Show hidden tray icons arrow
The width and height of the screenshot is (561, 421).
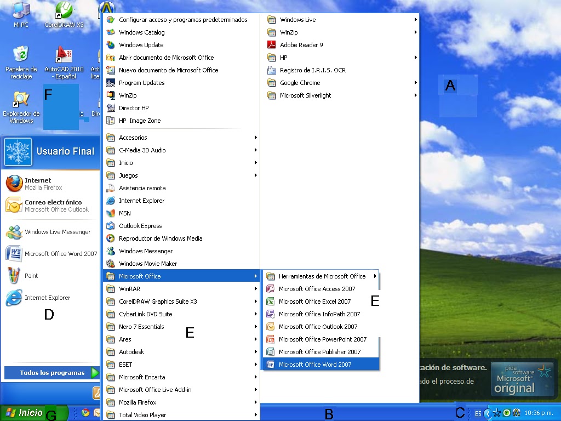click(487, 413)
